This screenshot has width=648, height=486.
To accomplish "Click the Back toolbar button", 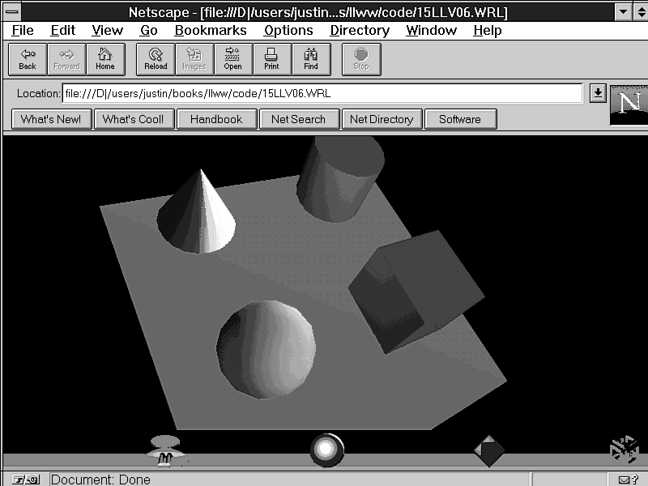I will click(x=28, y=59).
